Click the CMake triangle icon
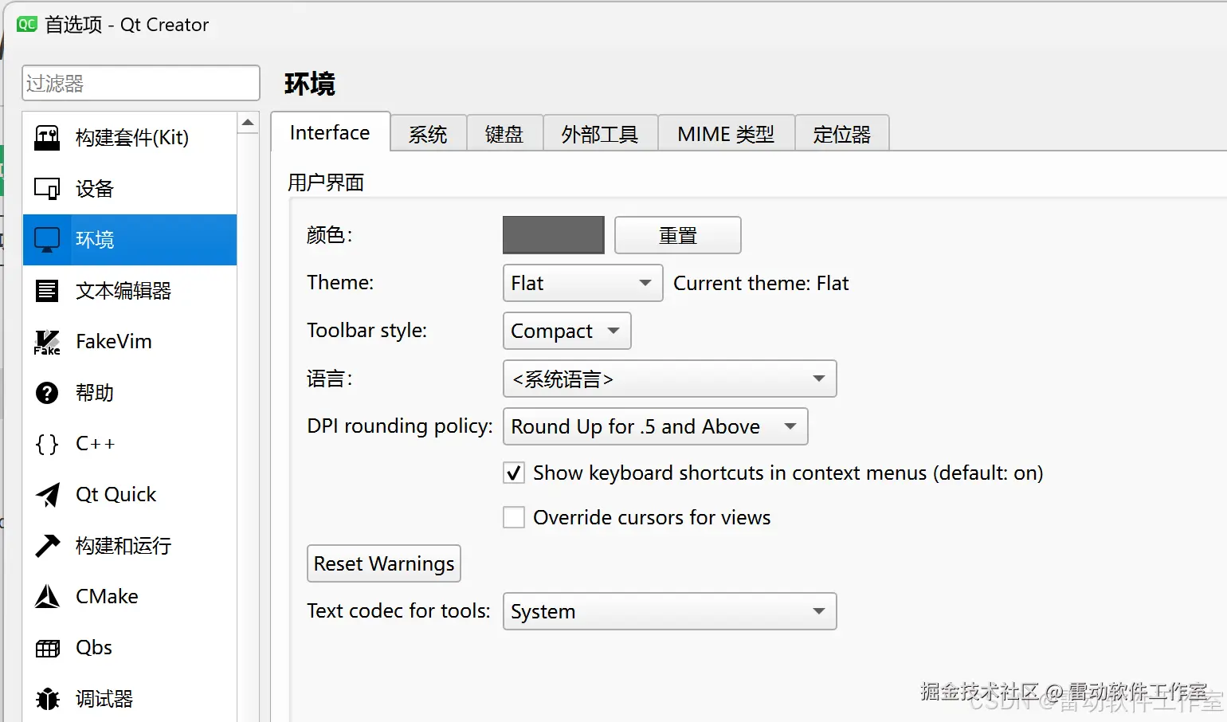 (x=47, y=597)
